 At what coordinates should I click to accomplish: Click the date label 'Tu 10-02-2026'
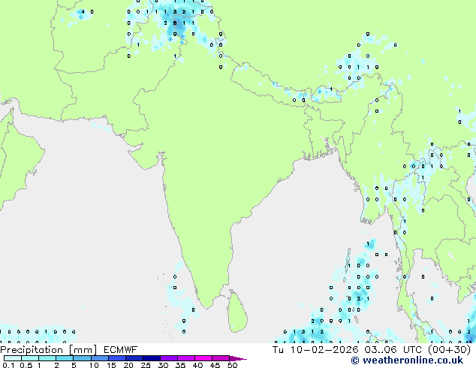coord(315,350)
